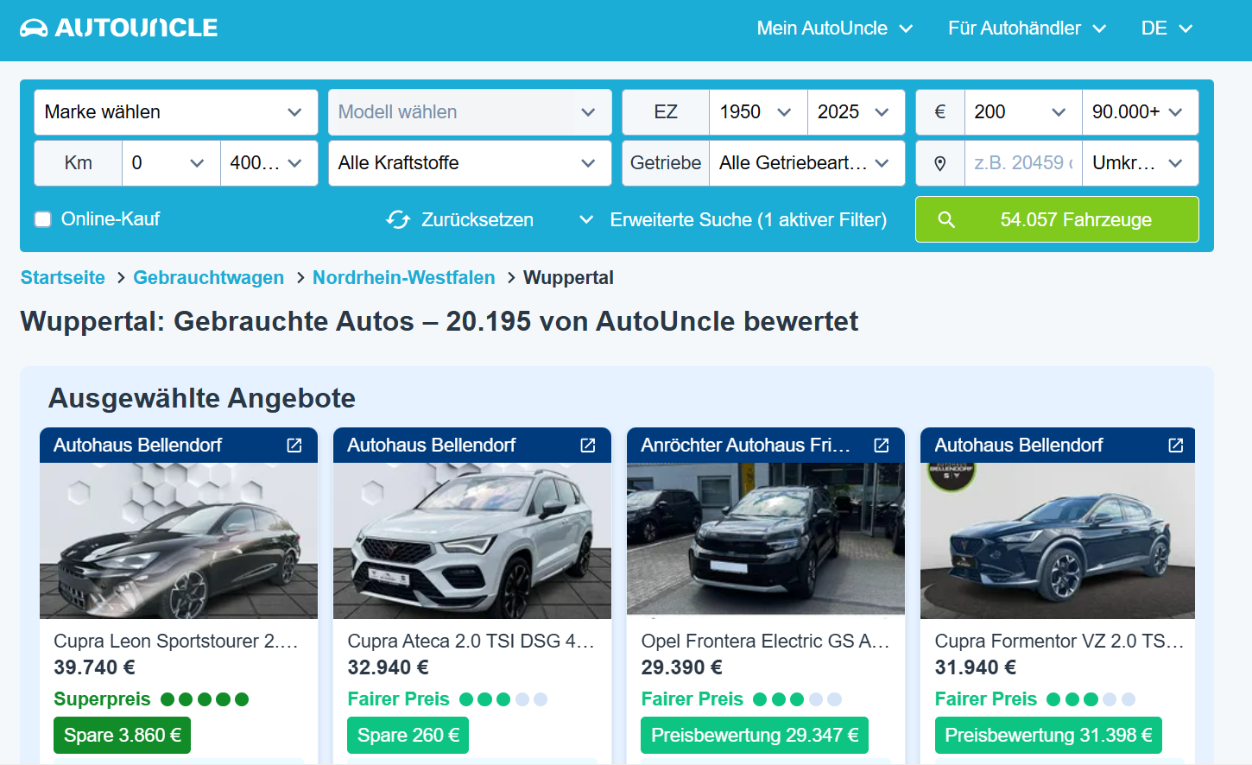Open external link icon on Cupra Formentor card

(1176, 446)
